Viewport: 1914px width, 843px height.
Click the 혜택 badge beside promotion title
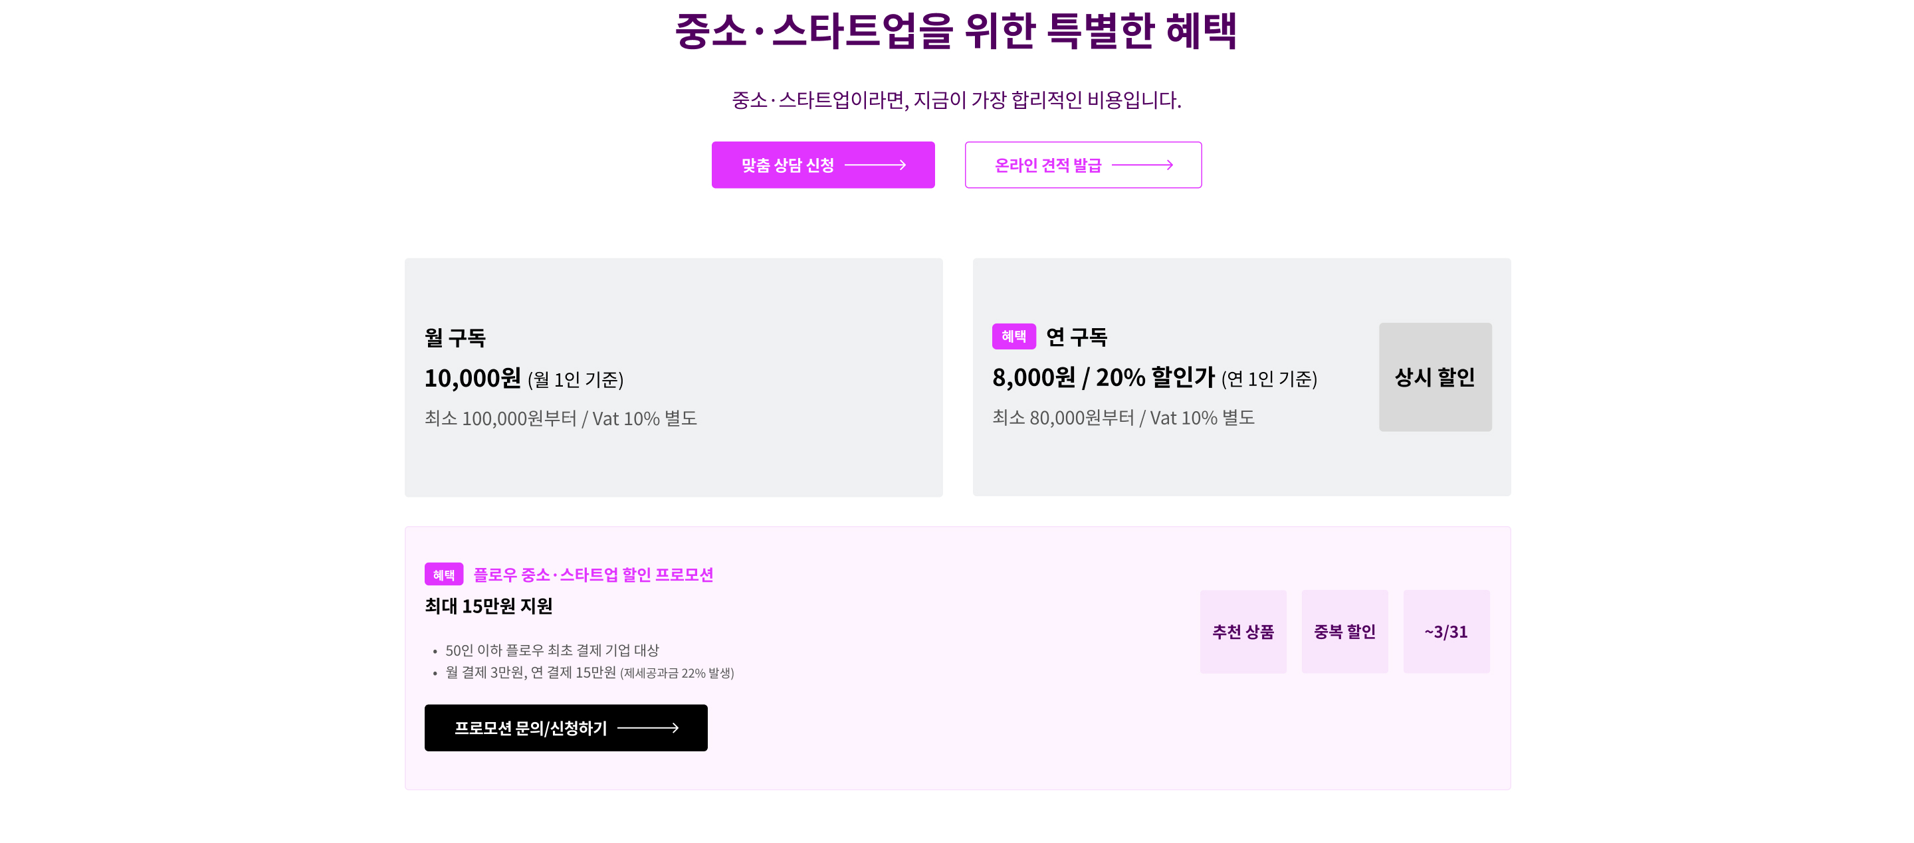coord(443,574)
